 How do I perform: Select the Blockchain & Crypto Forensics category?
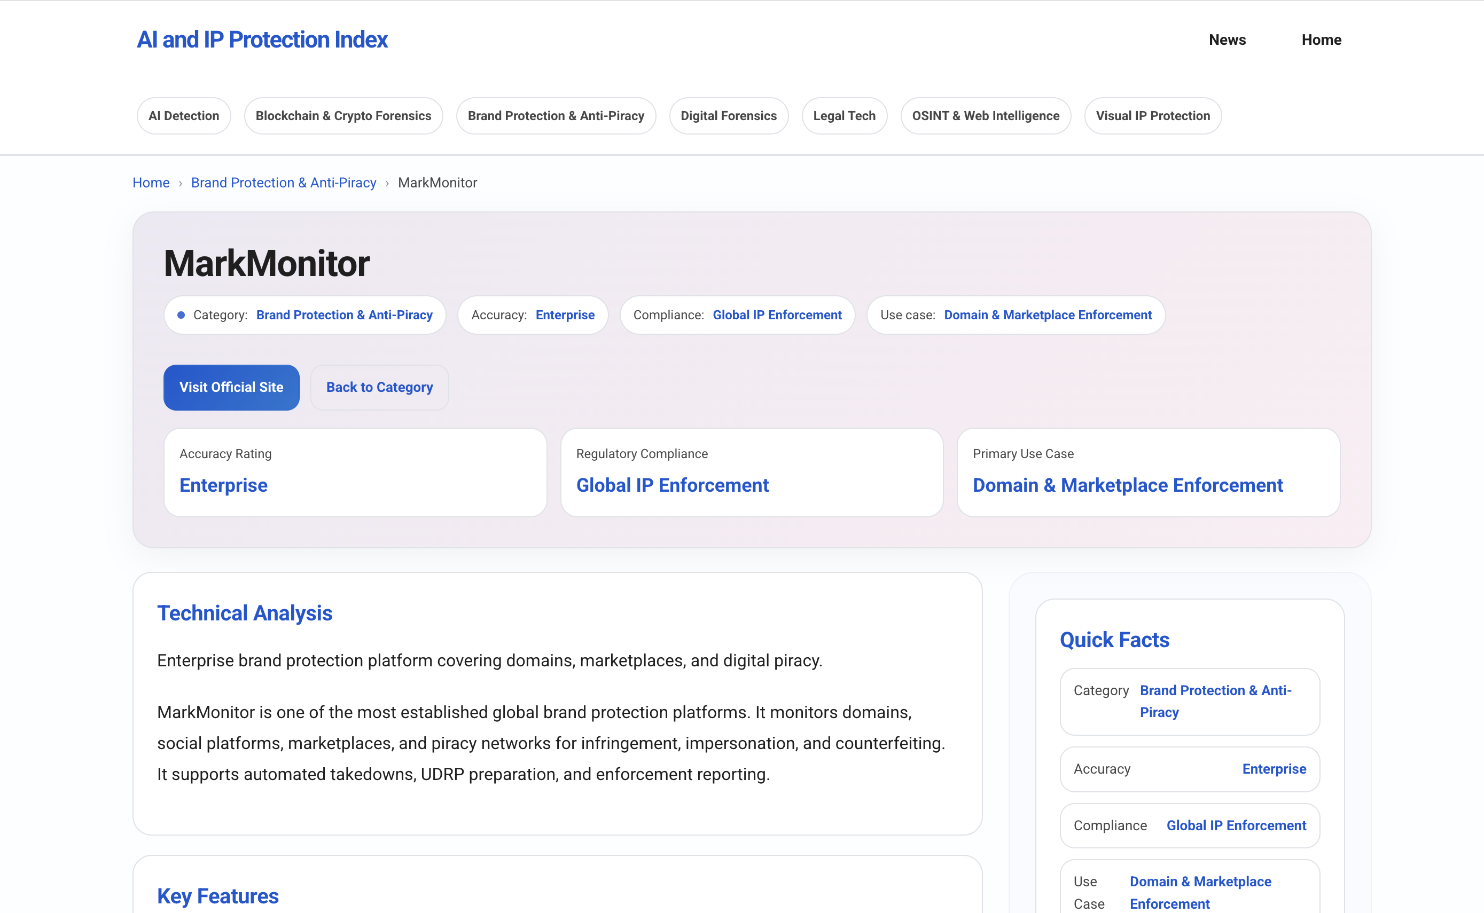coord(343,115)
